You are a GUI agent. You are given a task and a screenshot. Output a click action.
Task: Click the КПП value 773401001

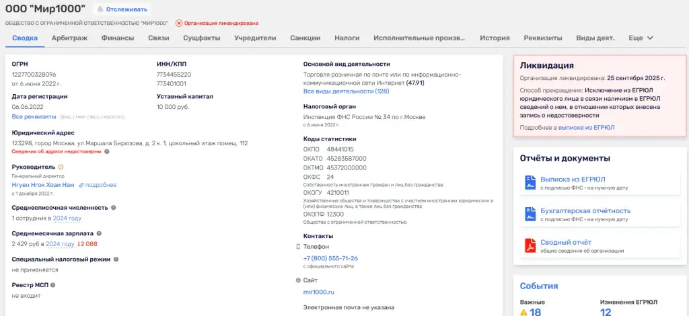pos(172,83)
